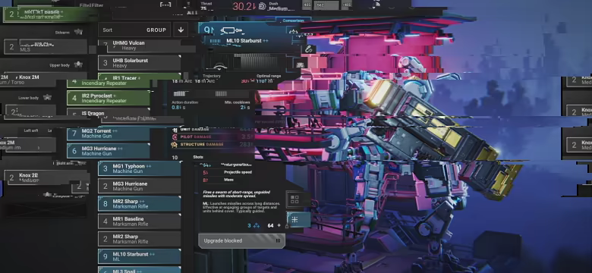Pick level 6 MG3 Hurricane ++ row
Image resolution: width=592 pixels, height=273 pixels.
(x=109, y=151)
